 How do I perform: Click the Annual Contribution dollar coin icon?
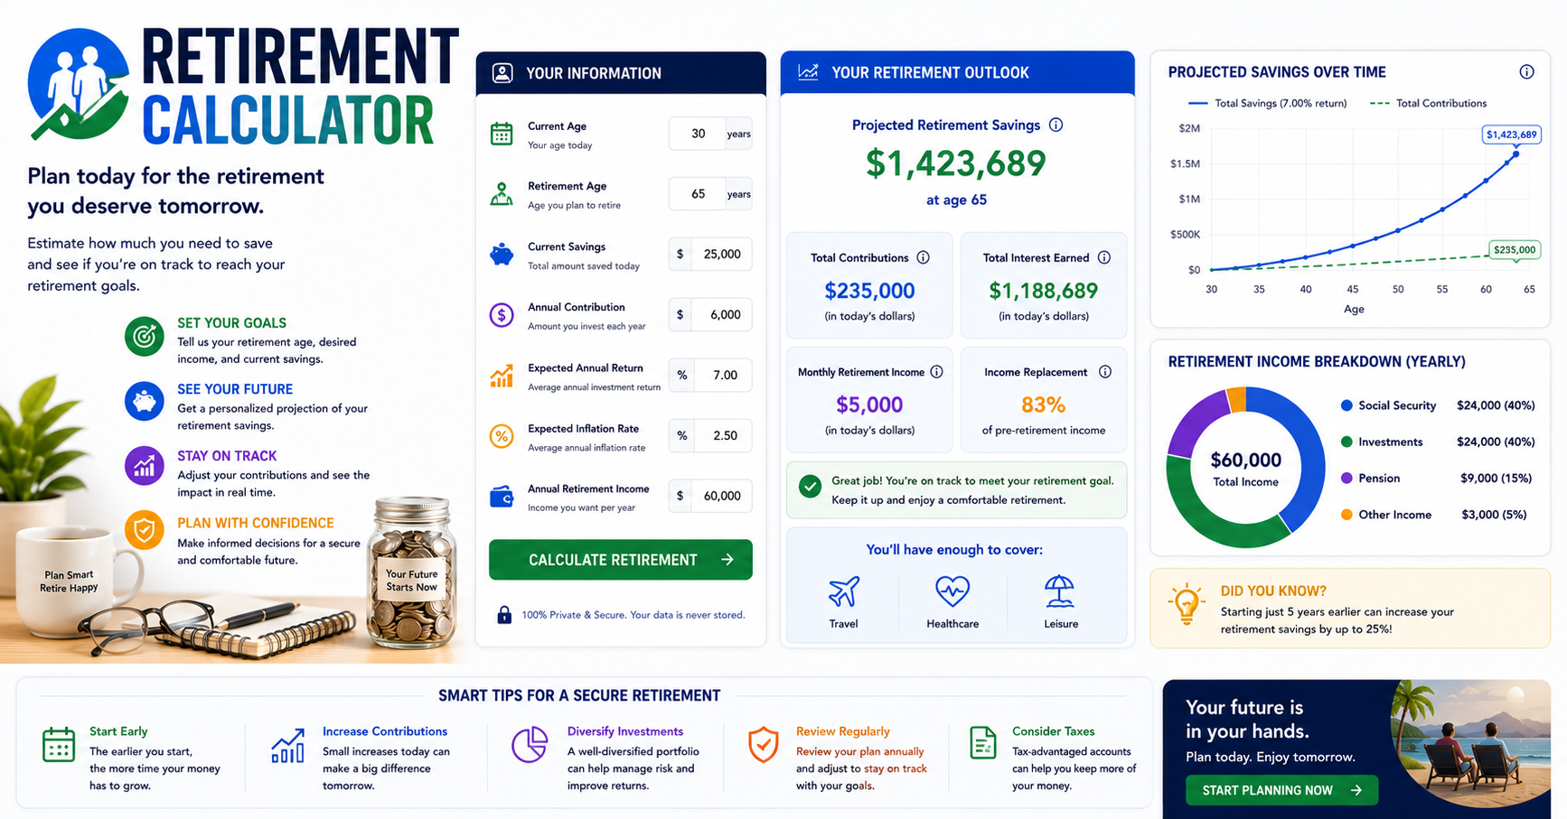tap(502, 315)
